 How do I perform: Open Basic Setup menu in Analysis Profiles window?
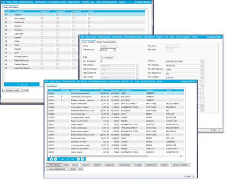(x=12, y=2)
